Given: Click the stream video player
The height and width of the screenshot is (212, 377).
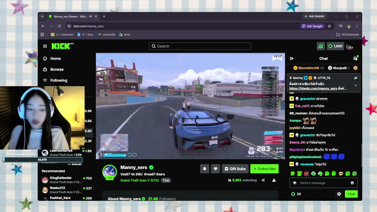Looking at the screenshot, I should (190, 106).
